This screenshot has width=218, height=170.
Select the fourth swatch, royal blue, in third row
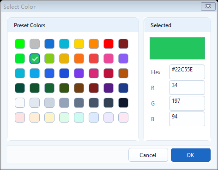64,73
